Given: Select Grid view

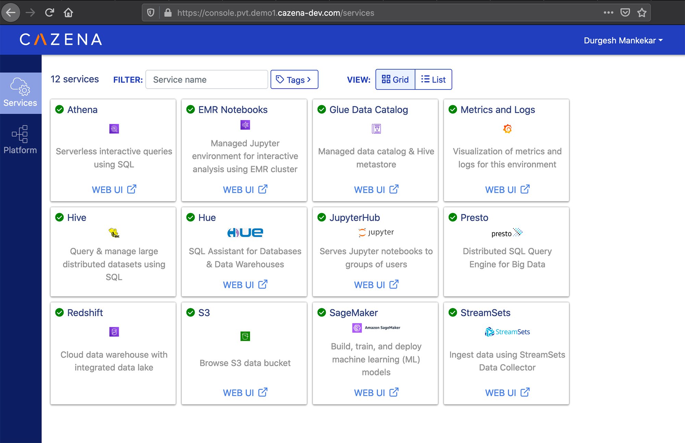Looking at the screenshot, I should pyautogui.click(x=395, y=79).
